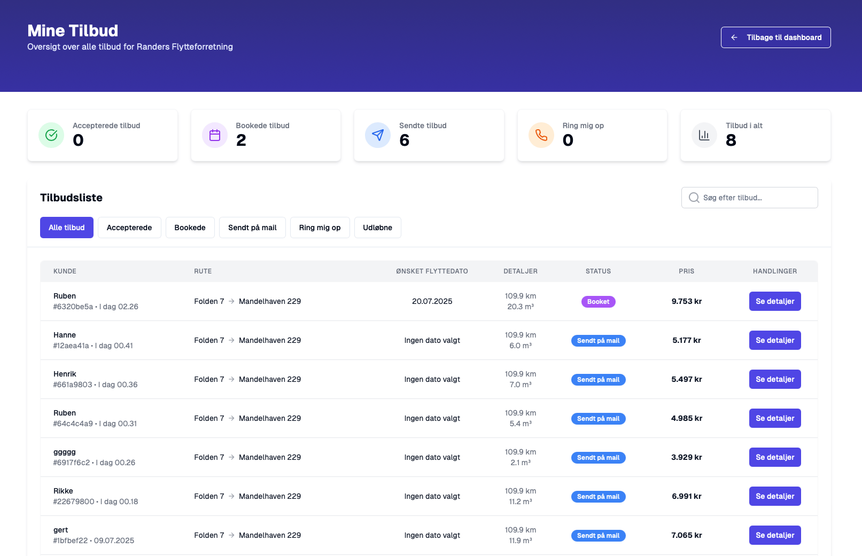Open the Ring mig op filter
Image resolution: width=862 pixels, height=556 pixels.
click(320, 228)
